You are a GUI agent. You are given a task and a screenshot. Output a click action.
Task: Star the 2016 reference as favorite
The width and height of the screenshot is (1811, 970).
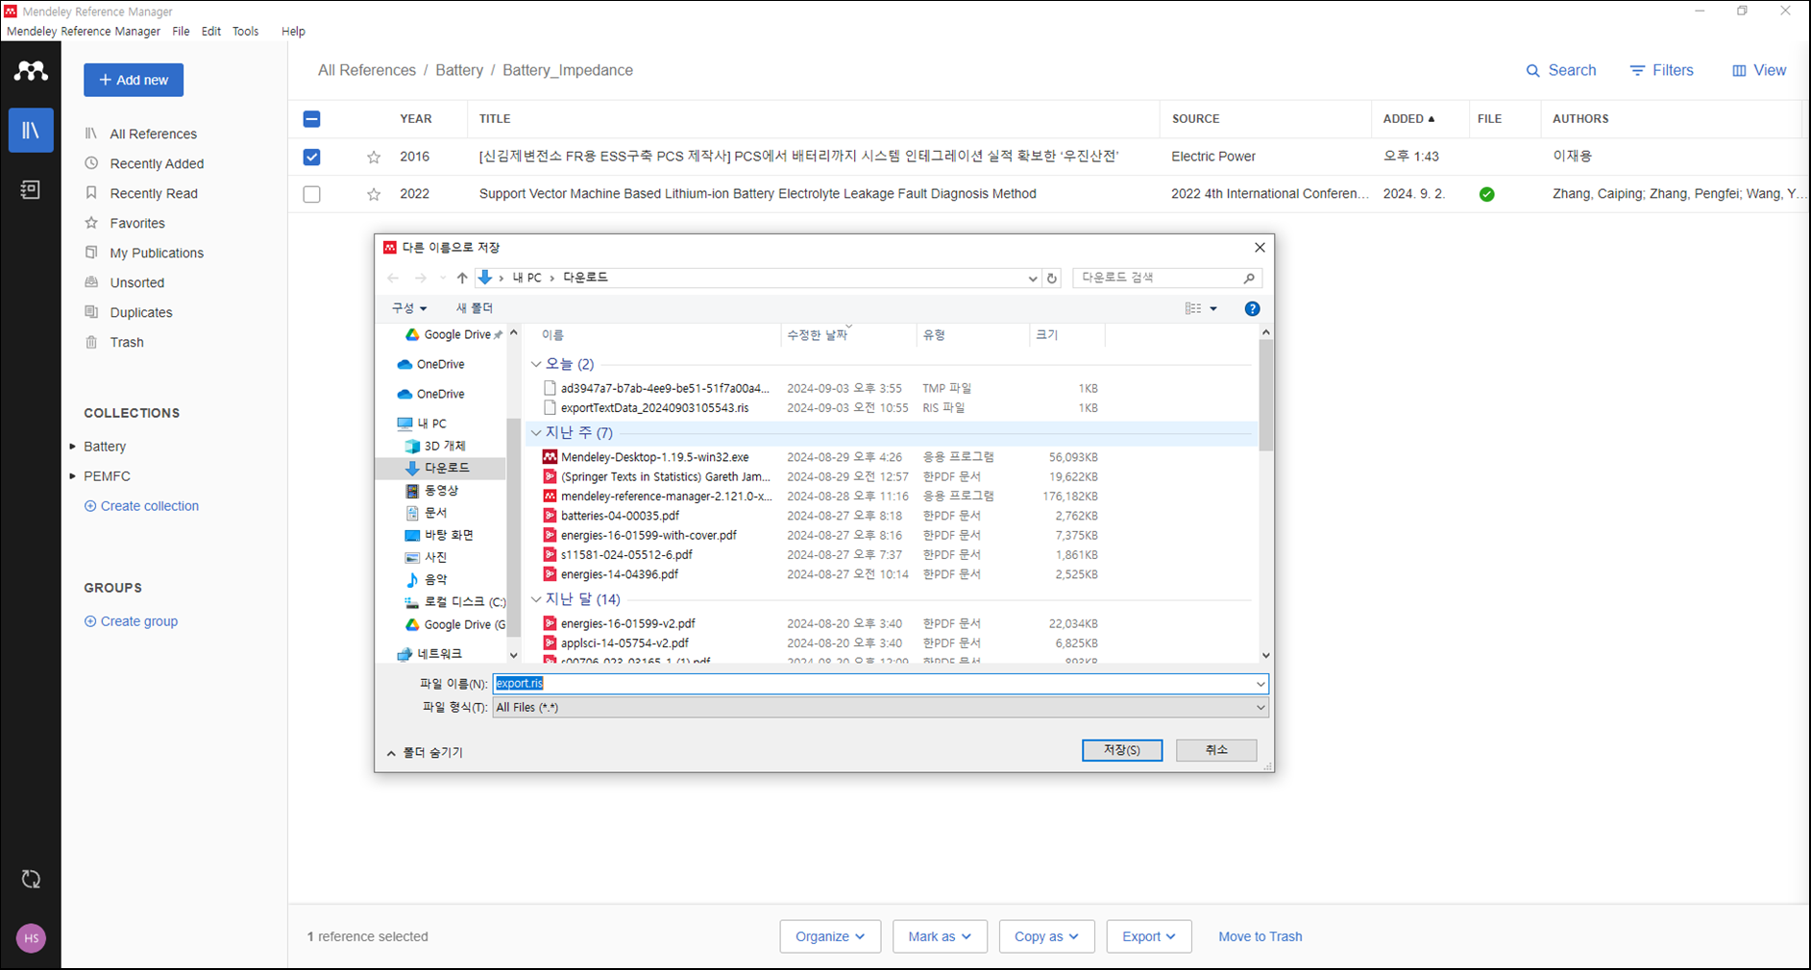click(x=374, y=157)
